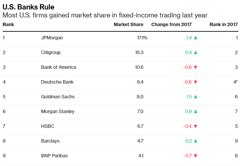
Task: Click Citigroup's 15.3 market share value
Action: tap(139, 53)
